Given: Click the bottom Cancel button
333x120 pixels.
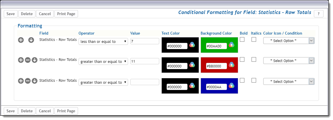Looking at the screenshot, I should 45,111.
